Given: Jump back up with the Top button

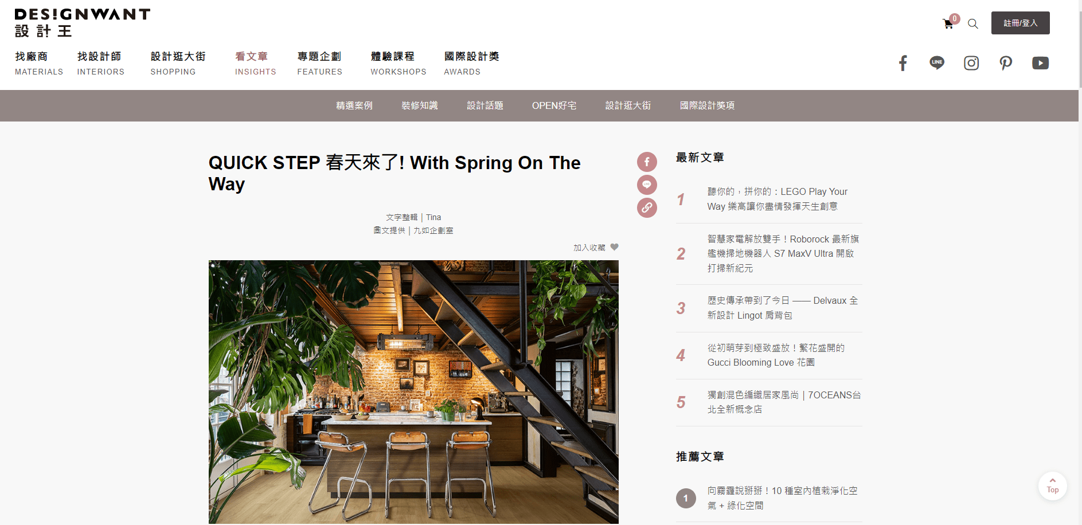Looking at the screenshot, I should [x=1053, y=486].
